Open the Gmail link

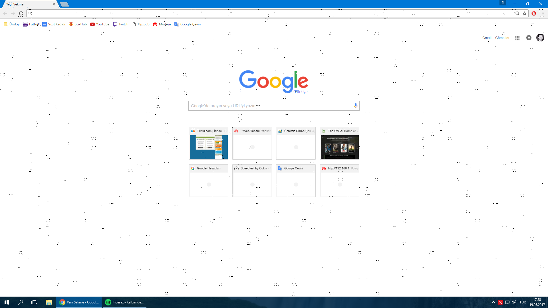pyautogui.click(x=487, y=38)
